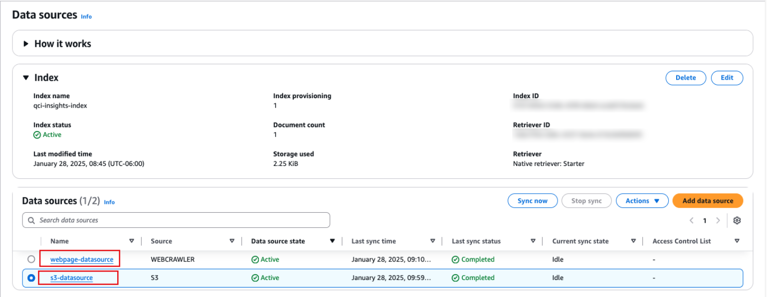Click Add data source button
This screenshot has height=297, width=767.
point(708,201)
